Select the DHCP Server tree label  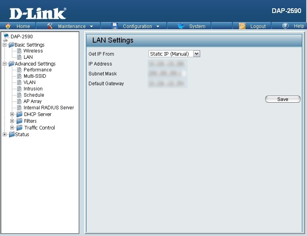tap(38, 114)
